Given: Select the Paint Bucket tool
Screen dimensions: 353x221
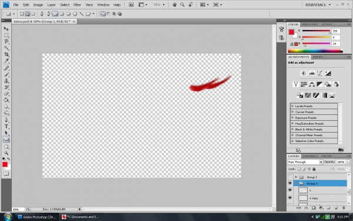Looking at the screenshot, I should [x=6, y=100].
